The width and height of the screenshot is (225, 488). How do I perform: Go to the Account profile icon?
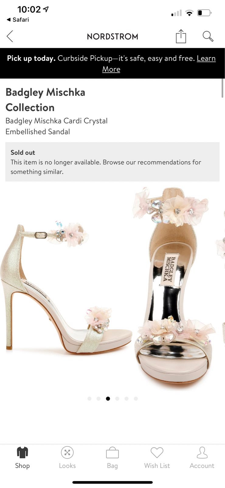[202, 453]
